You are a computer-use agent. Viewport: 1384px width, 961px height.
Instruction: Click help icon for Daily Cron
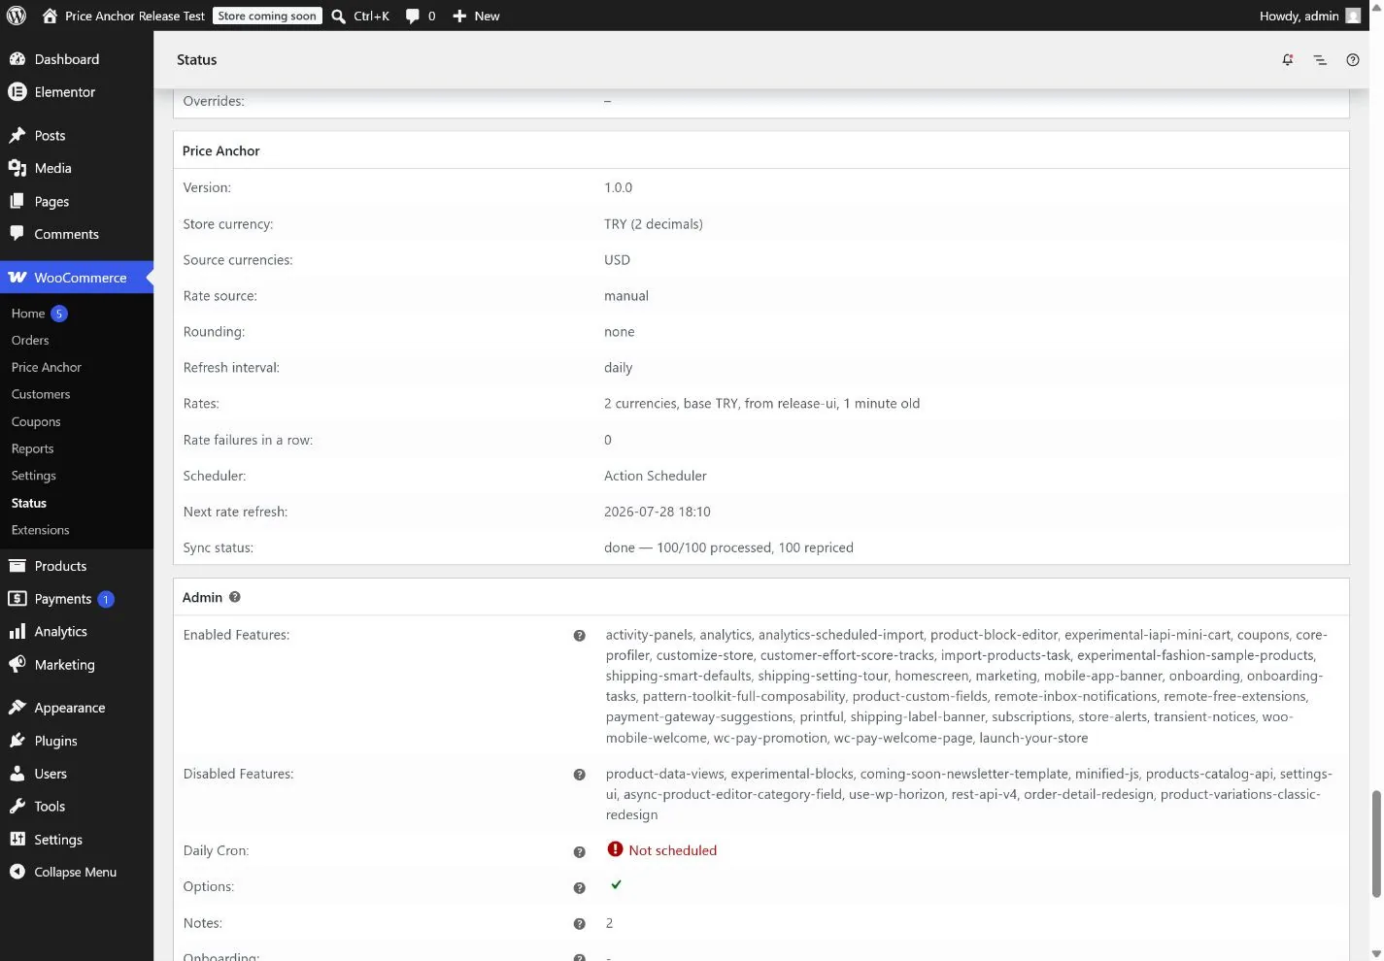[x=580, y=851]
